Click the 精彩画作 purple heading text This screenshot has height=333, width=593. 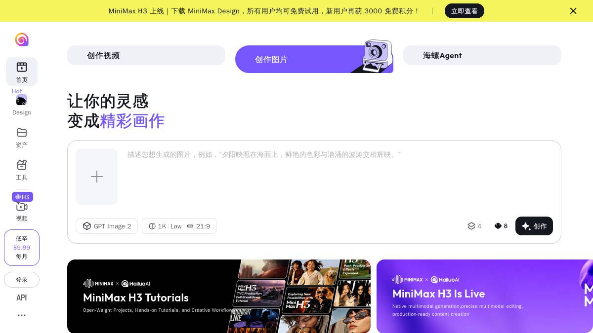(132, 120)
